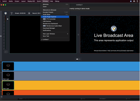
Task: Select Clear Layer shot in blue layer
Action: click(x=8, y=66)
